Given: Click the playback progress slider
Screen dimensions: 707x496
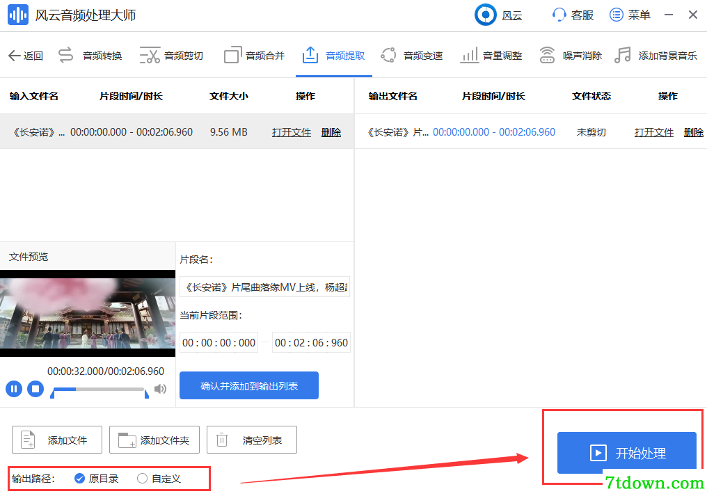Looking at the screenshot, I should coord(100,389).
